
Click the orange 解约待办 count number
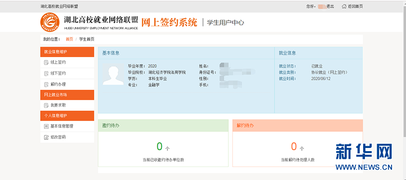tap(294, 147)
